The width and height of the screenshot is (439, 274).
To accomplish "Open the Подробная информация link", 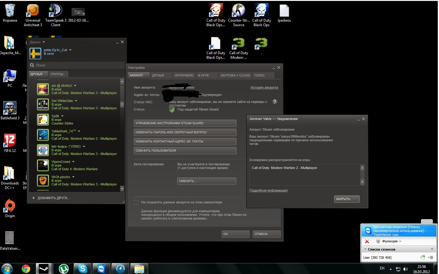I will click(x=268, y=190).
